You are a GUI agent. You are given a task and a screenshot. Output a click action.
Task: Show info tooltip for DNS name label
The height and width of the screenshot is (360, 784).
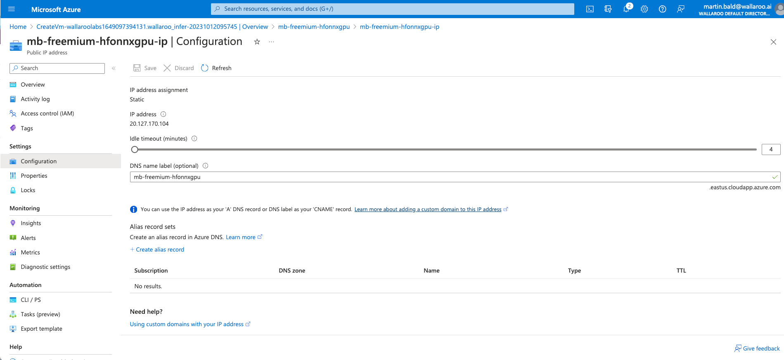click(205, 166)
